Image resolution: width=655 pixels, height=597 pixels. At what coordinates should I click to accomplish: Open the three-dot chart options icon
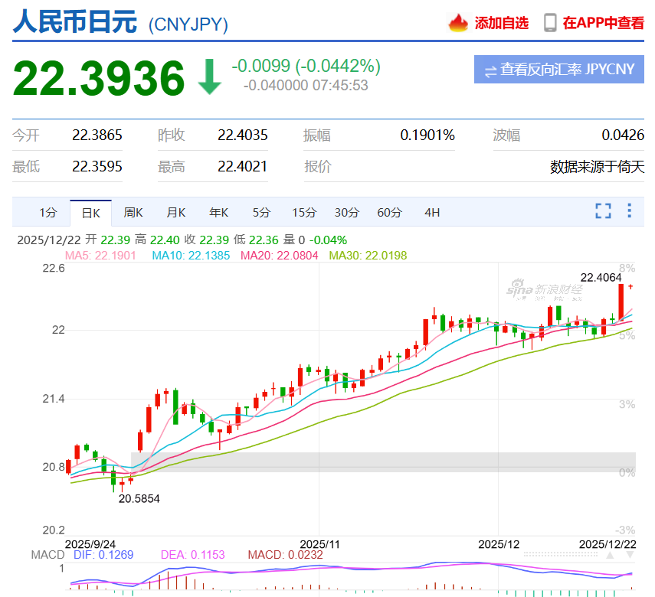pos(630,212)
